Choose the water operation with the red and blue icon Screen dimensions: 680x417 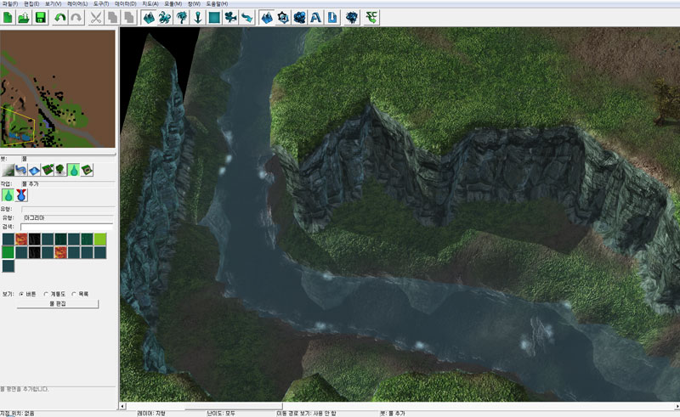[x=21, y=195]
